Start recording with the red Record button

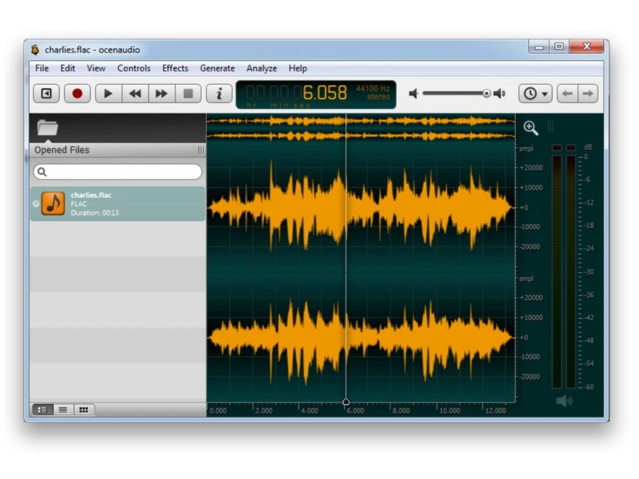77,94
